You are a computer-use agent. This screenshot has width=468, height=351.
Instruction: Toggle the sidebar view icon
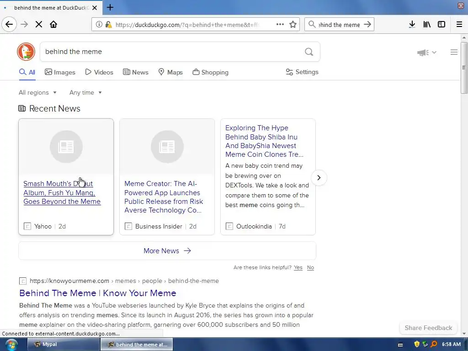pos(441,25)
